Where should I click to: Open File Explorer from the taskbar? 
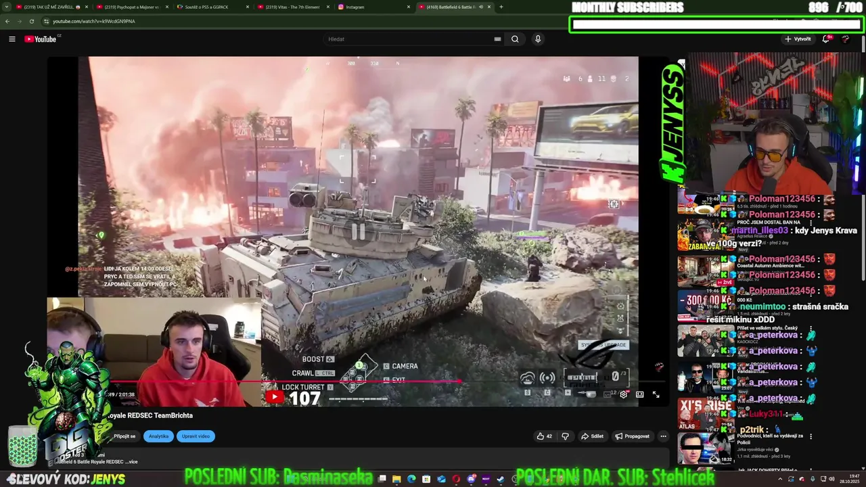tap(396, 479)
